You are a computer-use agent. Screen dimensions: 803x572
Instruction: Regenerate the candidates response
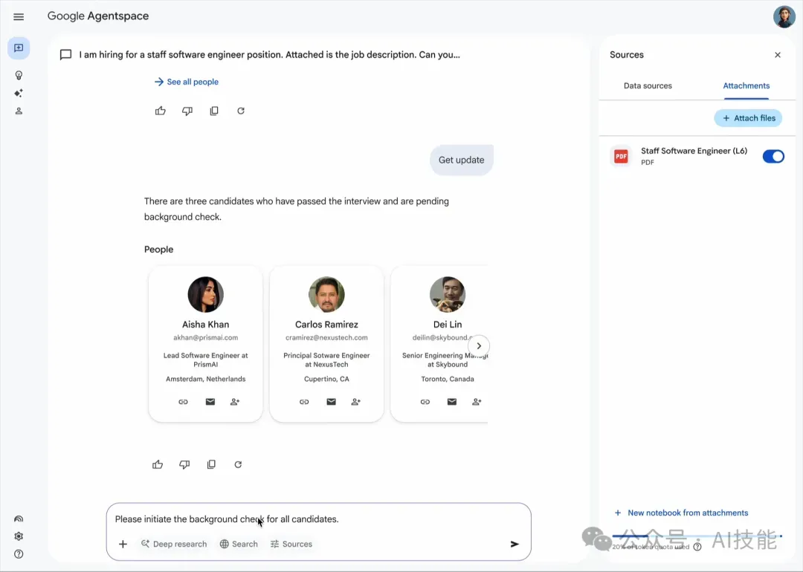click(238, 464)
